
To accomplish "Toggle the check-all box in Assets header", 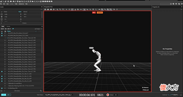I will click(2, 12).
